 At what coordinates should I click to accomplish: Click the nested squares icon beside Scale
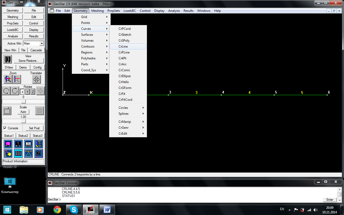(x=40, y=111)
